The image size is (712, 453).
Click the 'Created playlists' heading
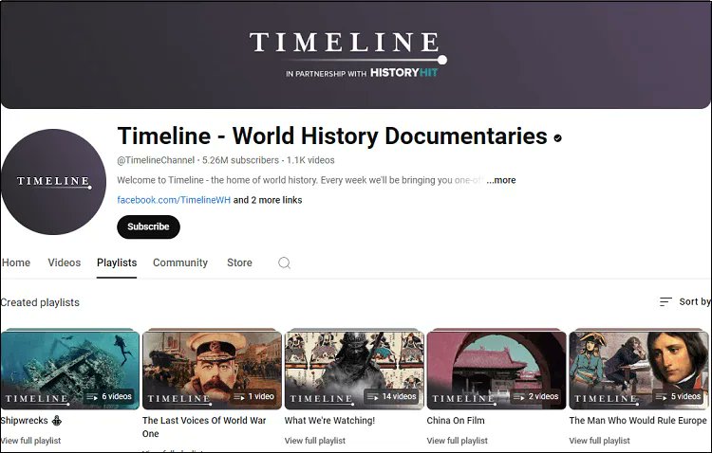click(x=40, y=302)
